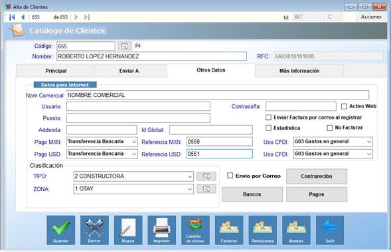Screen dimensions: 391x252
Task: Expand the TIPO classification dropdown
Action: click(x=190, y=176)
